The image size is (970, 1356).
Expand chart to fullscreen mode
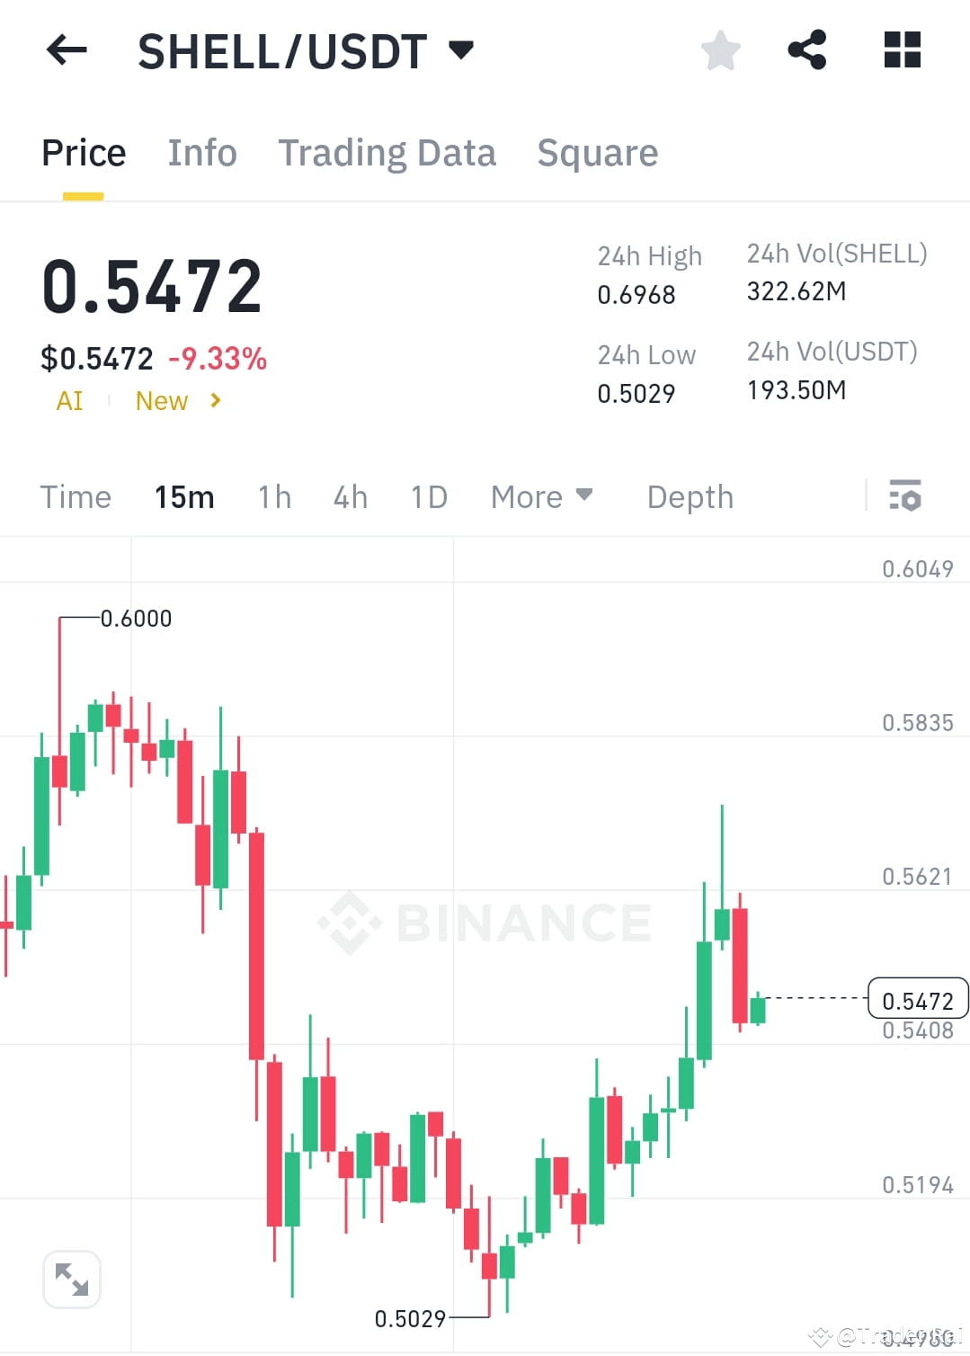[72, 1278]
